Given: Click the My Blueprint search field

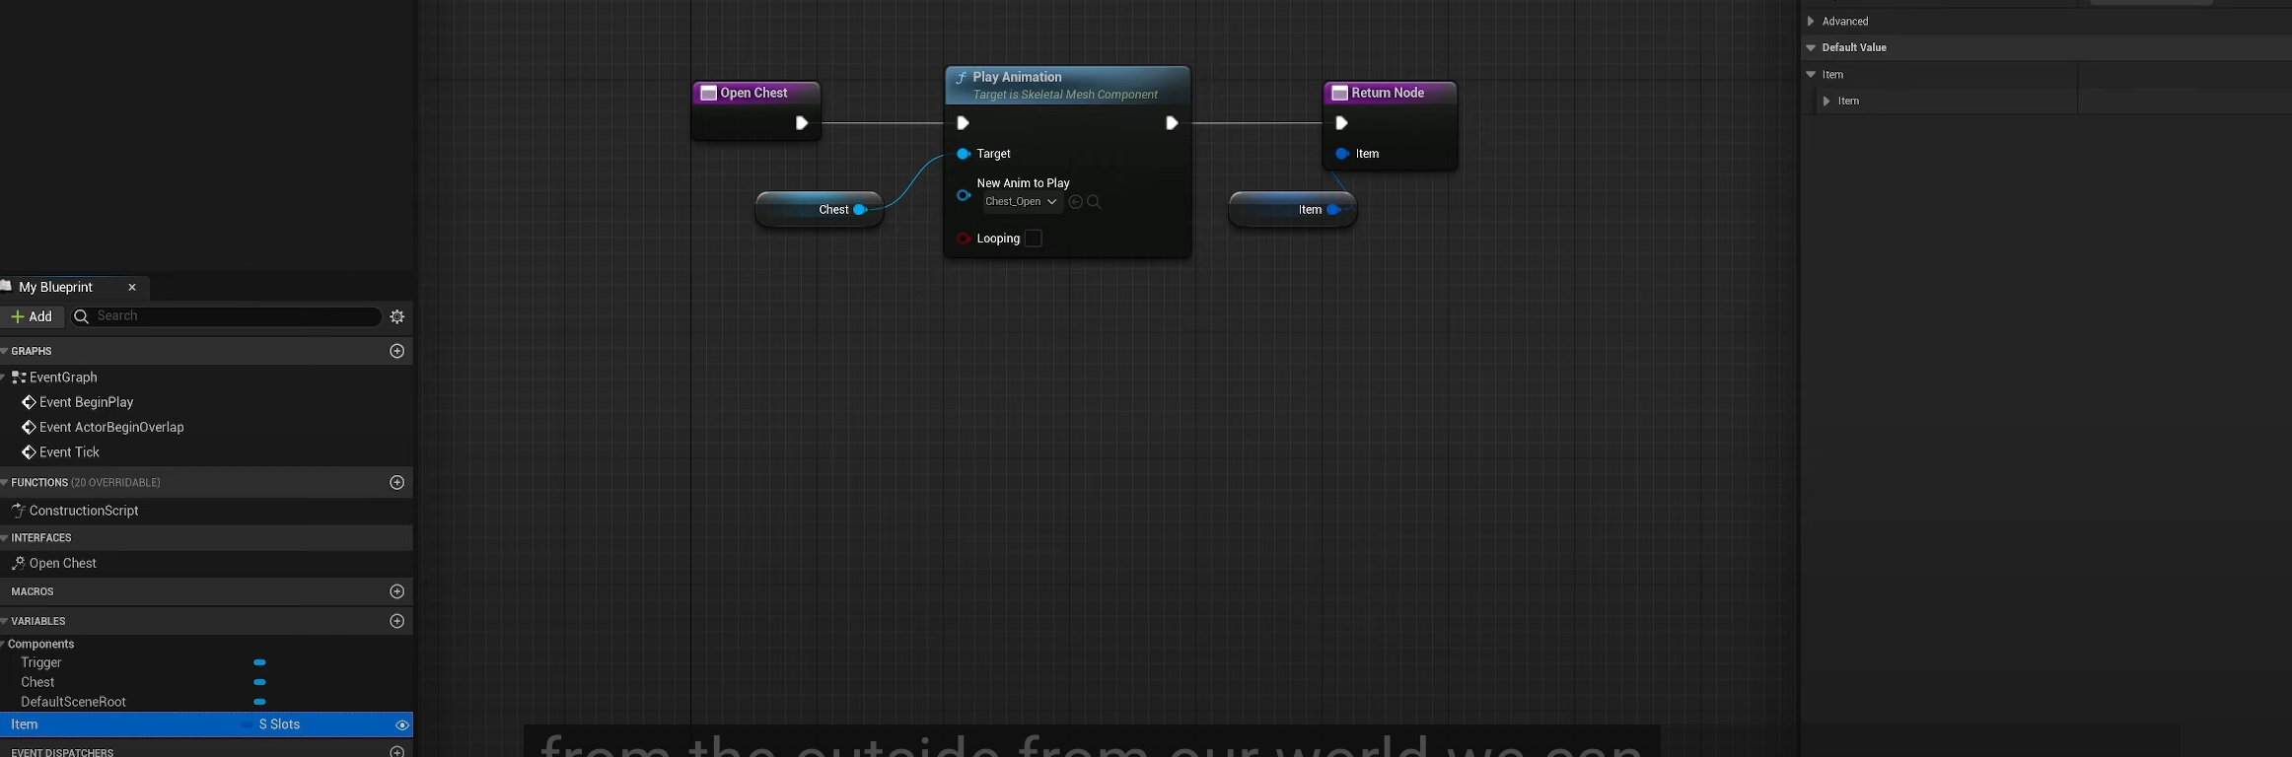Looking at the screenshot, I should click(x=226, y=316).
